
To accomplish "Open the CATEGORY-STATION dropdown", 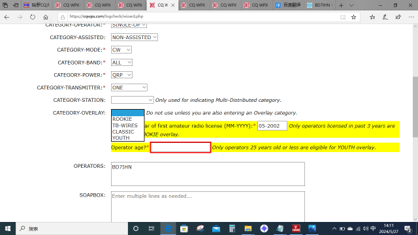I will (132, 100).
